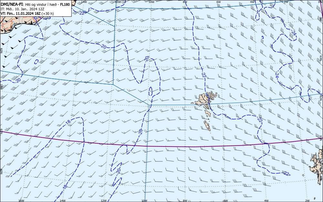Click the "4W" label on the bottom edge
Viewport: 323px width, 202px height.
pyautogui.click(x=266, y=201)
